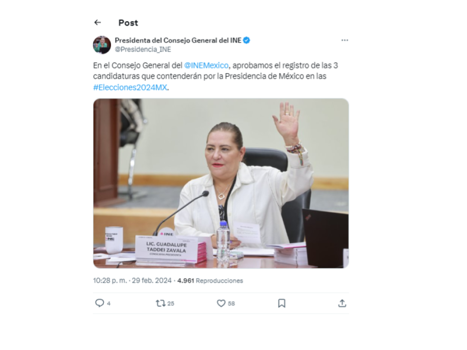Viewport: 467px width, 350px height.
Task: Go back using the left arrow
Action: click(97, 22)
